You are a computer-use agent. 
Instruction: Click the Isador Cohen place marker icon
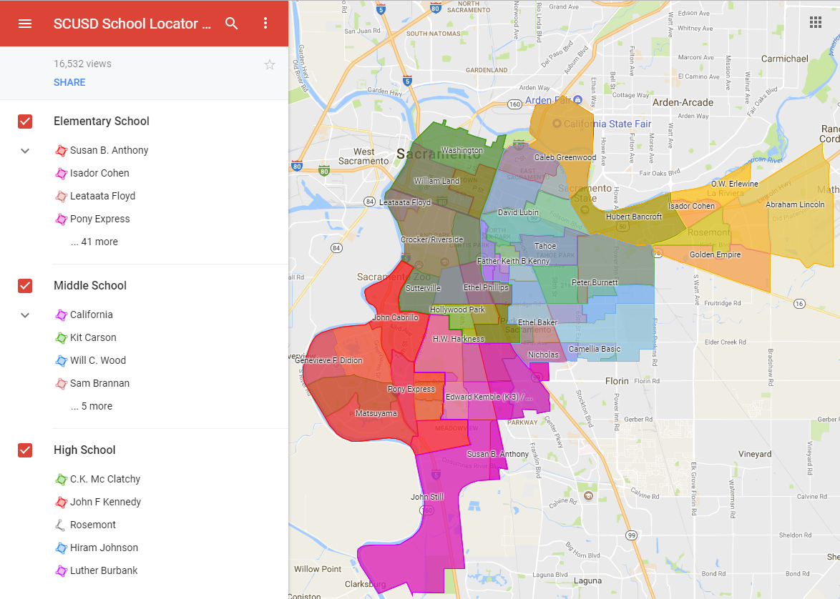point(60,173)
